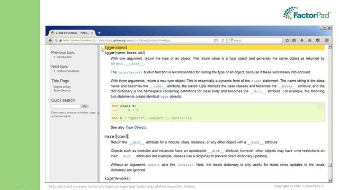Open a new tab with plus button
This screenshot has width=339, height=190.
(x=99, y=33)
